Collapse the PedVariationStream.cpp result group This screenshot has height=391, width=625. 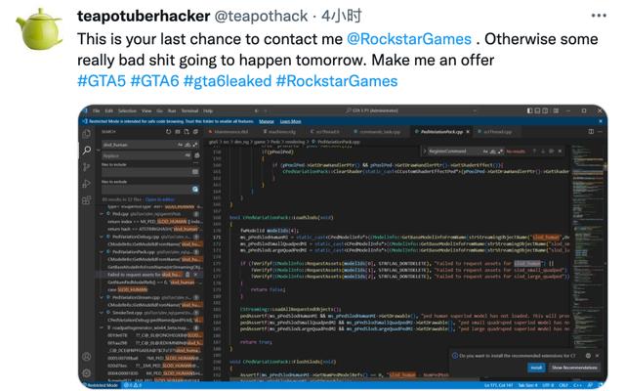coord(102,297)
